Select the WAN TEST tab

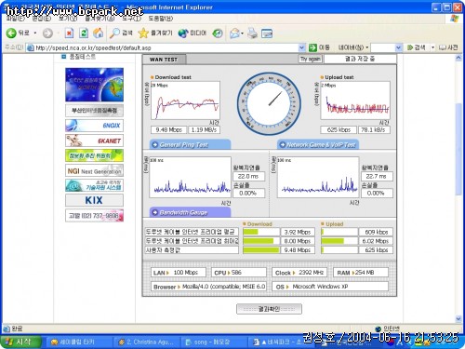coord(164,60)
